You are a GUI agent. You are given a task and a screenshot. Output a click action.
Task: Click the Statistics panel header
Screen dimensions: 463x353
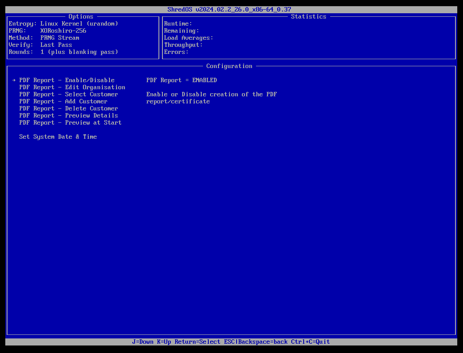pyautogui.click(x=309, y=16)
